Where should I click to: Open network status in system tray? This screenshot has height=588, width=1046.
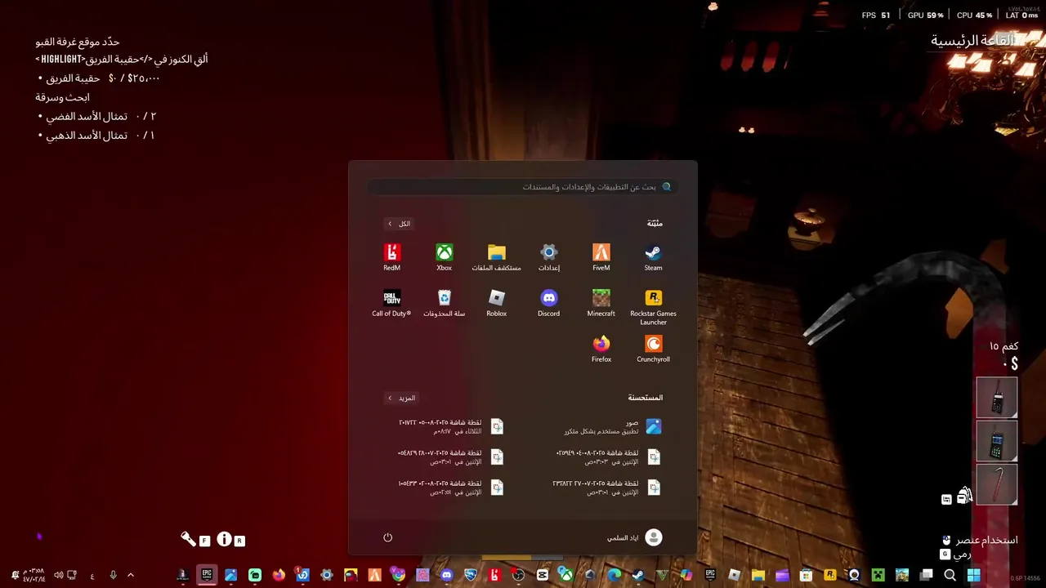[72, 575]
